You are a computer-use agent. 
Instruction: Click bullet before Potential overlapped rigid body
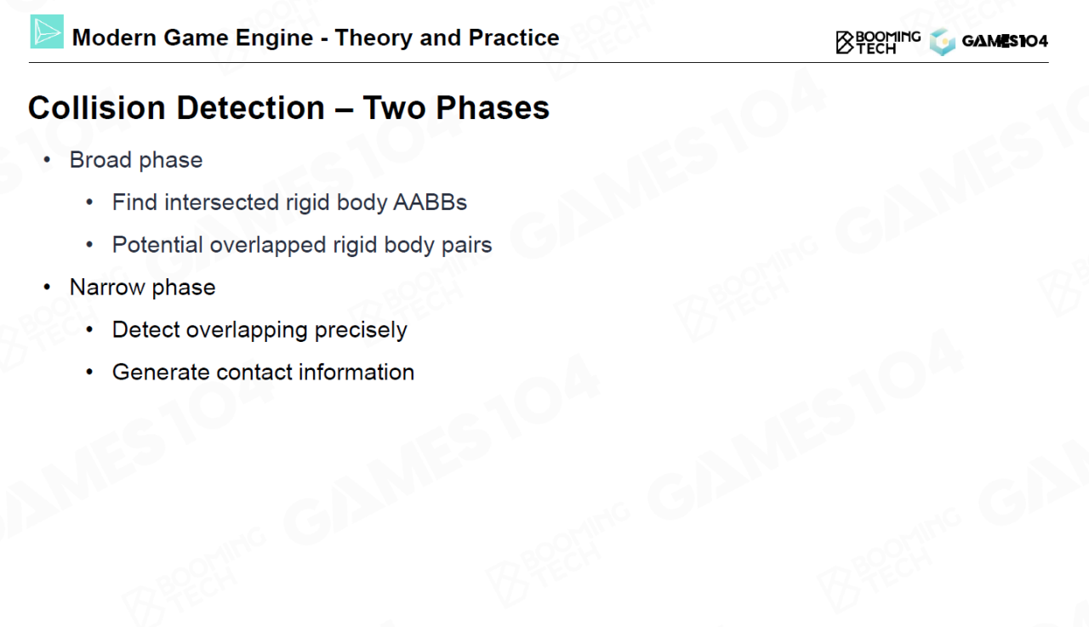[90, 246]
